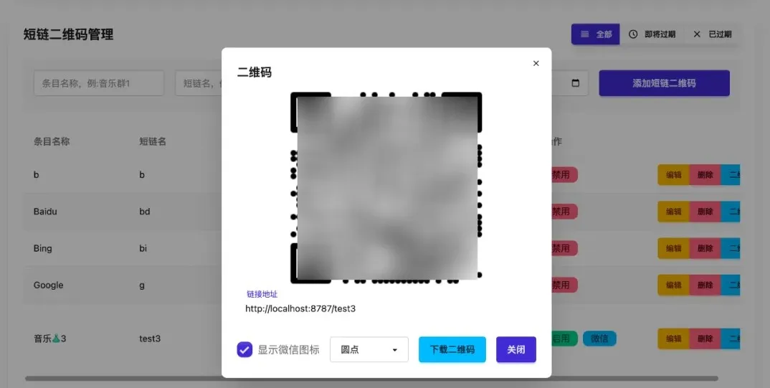Click the list icon on the 全部 tab
The height and width of the screenshot is (388, 770).
click(585, 34)
